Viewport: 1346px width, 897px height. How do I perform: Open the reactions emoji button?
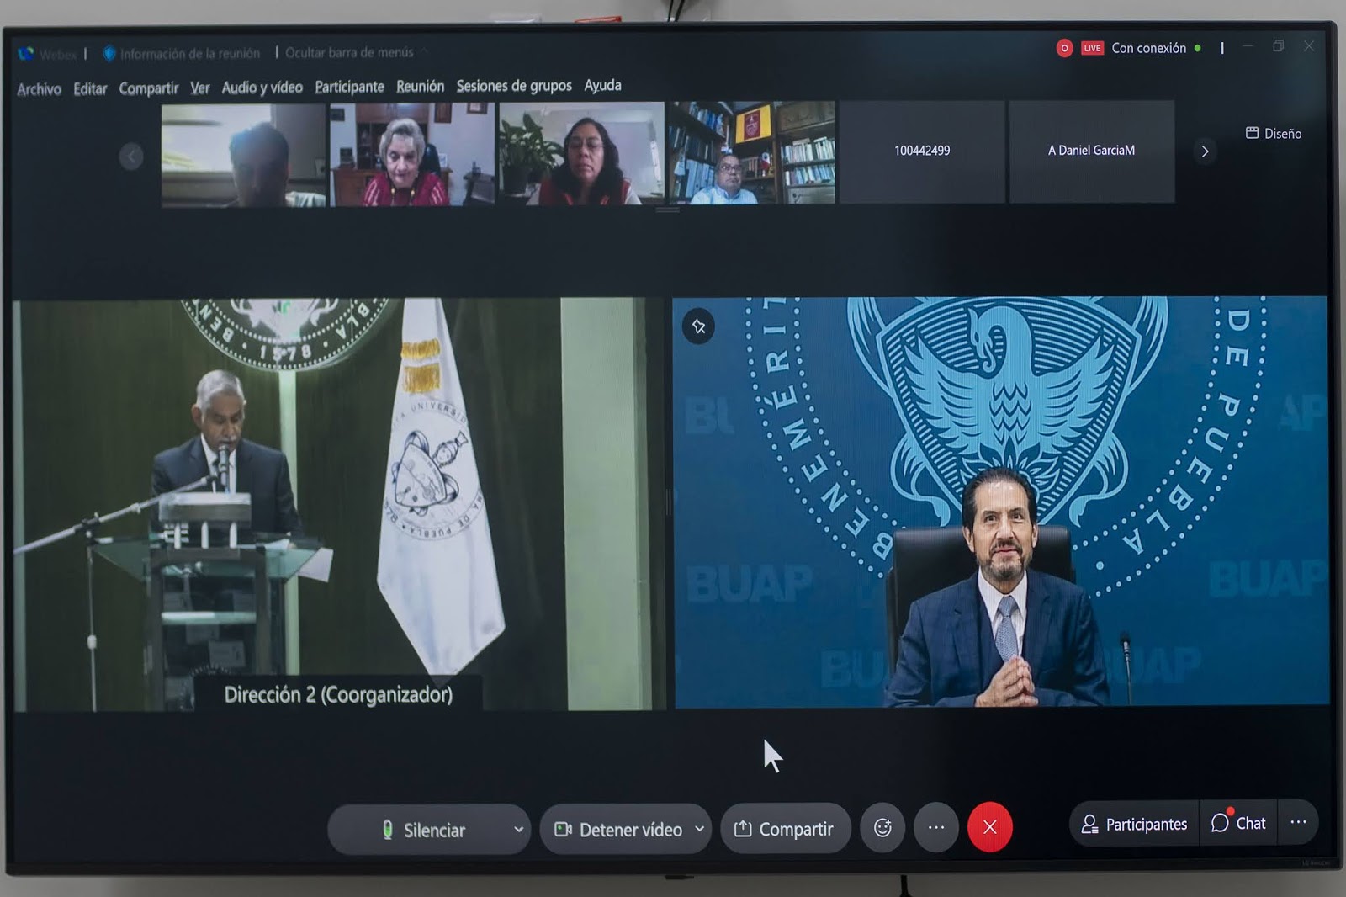(x=882, y=828)
